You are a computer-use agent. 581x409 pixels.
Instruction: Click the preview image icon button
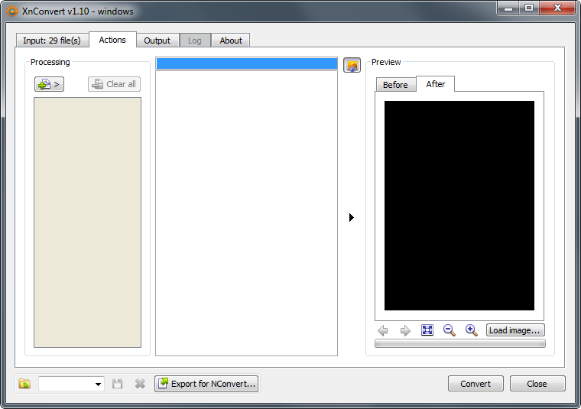point(352,65)
